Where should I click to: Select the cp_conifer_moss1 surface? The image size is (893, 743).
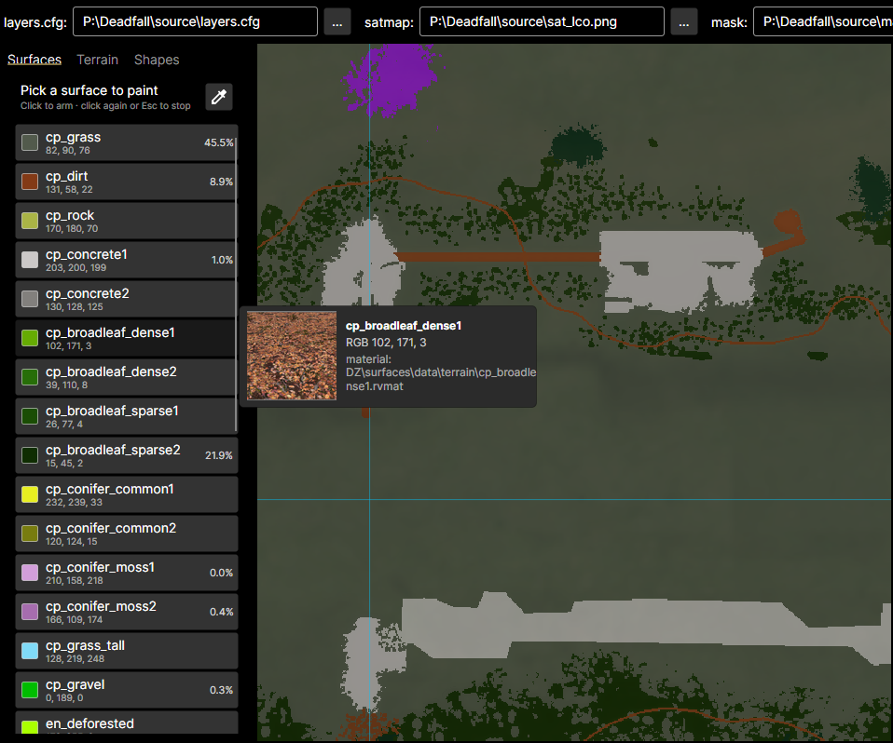pyautogui.click(x=126, y=573)
